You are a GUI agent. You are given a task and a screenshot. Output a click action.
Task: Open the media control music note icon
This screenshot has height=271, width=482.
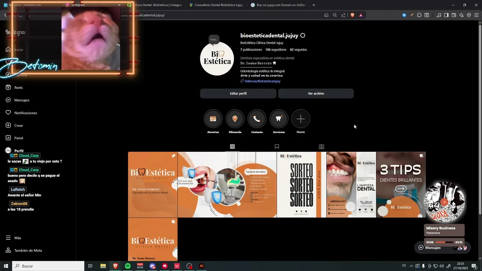point(439,15)
